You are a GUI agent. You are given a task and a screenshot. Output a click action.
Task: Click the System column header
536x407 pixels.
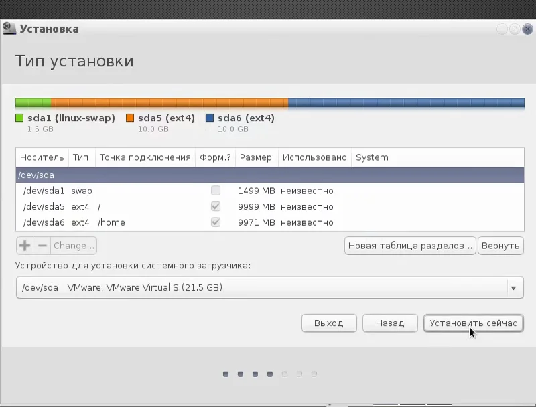pos(438,157)
